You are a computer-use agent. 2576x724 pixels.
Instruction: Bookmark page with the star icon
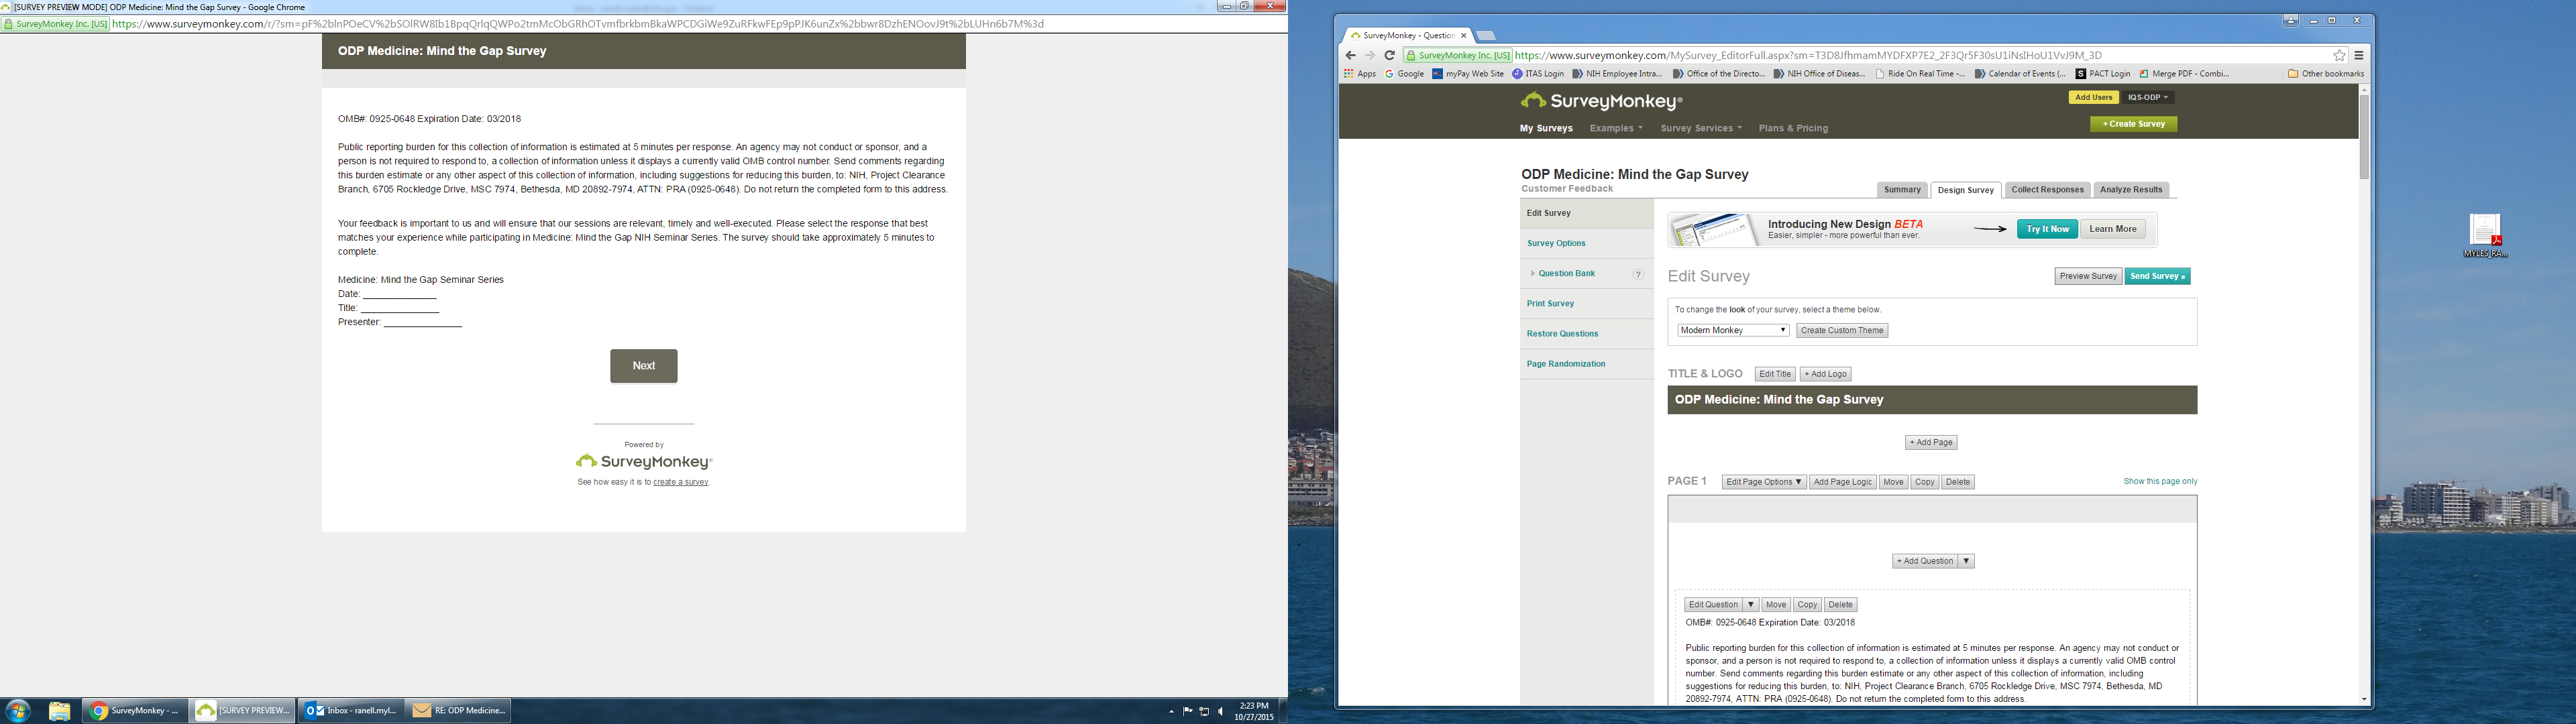coord(2339,56)
